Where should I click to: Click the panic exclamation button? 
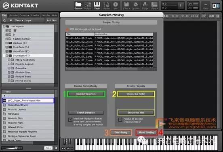[181, 6]
